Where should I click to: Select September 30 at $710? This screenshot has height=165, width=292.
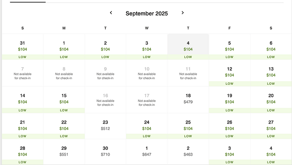(105, 152)
